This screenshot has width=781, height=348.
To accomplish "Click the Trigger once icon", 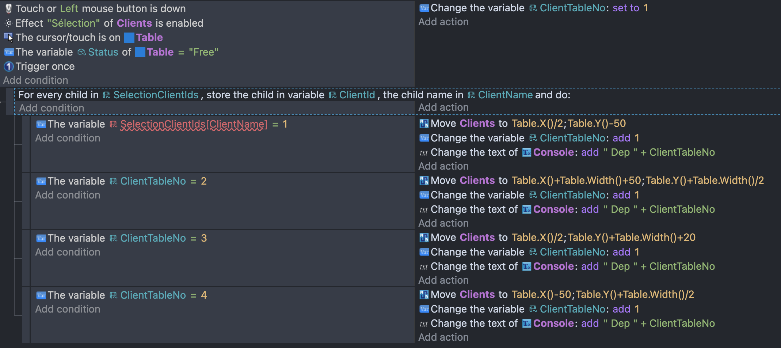I will (x=9, y=66).
